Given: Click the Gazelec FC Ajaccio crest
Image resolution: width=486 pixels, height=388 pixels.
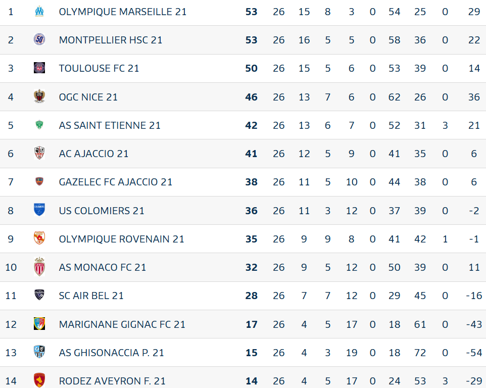Looking at the screenshot, I should pos(39,181).
